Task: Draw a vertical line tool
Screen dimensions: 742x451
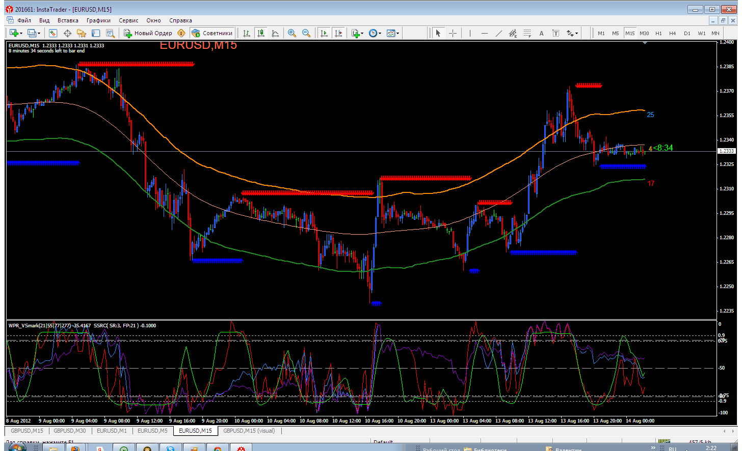Action: pos(470,33)
